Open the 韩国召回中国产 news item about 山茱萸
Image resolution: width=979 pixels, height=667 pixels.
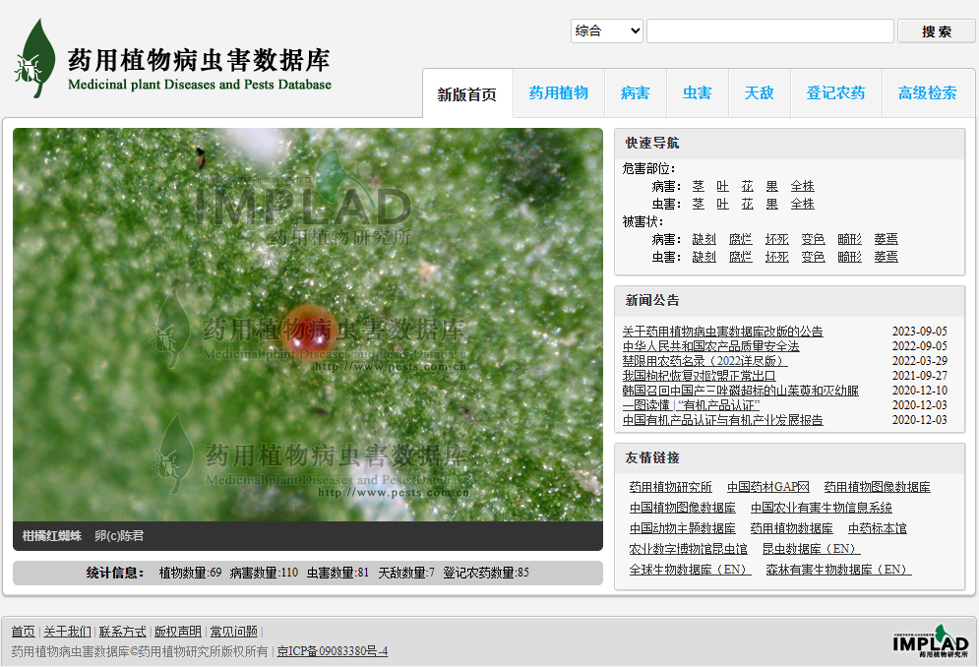point(741,391)
